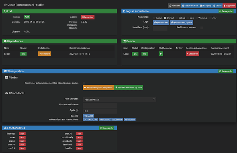Viewport: 237px width, 153px height.
Task: Click Mode debug forcé temporaire
Action: coord(98,88)
